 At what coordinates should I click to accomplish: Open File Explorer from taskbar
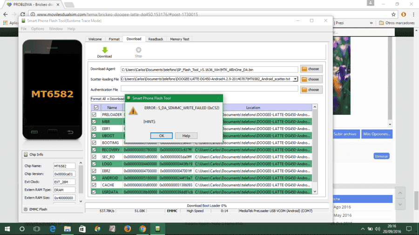(68, 229)
